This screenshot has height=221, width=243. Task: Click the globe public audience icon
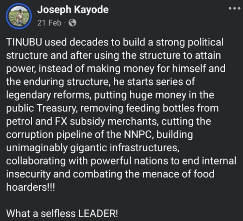click(73, 23)
